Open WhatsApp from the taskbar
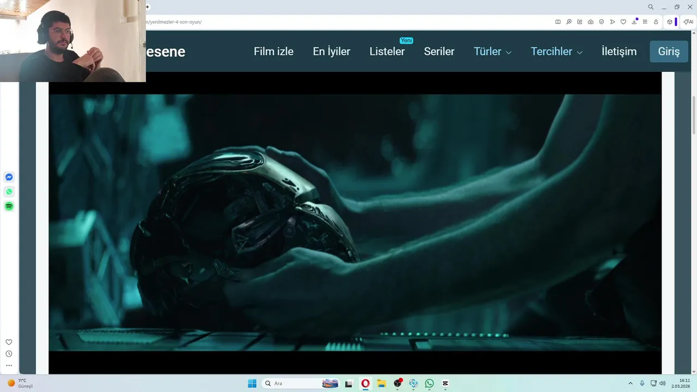The image size is (697, 392). [x=429, y=383]
